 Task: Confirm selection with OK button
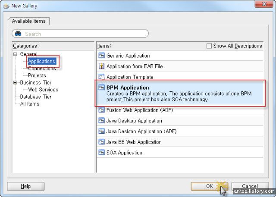tap(209, 186)
